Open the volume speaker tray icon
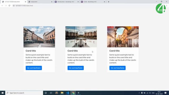This screenshot has width=169, height=95. [150, 93]
